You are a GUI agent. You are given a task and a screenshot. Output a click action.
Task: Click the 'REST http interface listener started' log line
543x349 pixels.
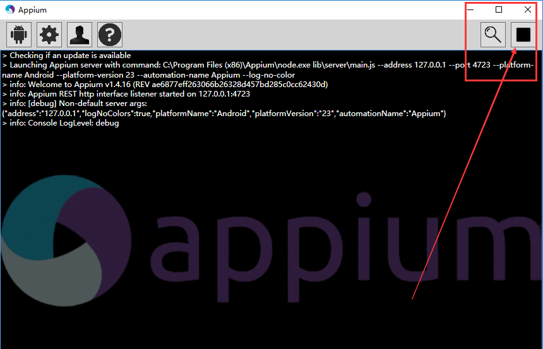click(126, 94)
